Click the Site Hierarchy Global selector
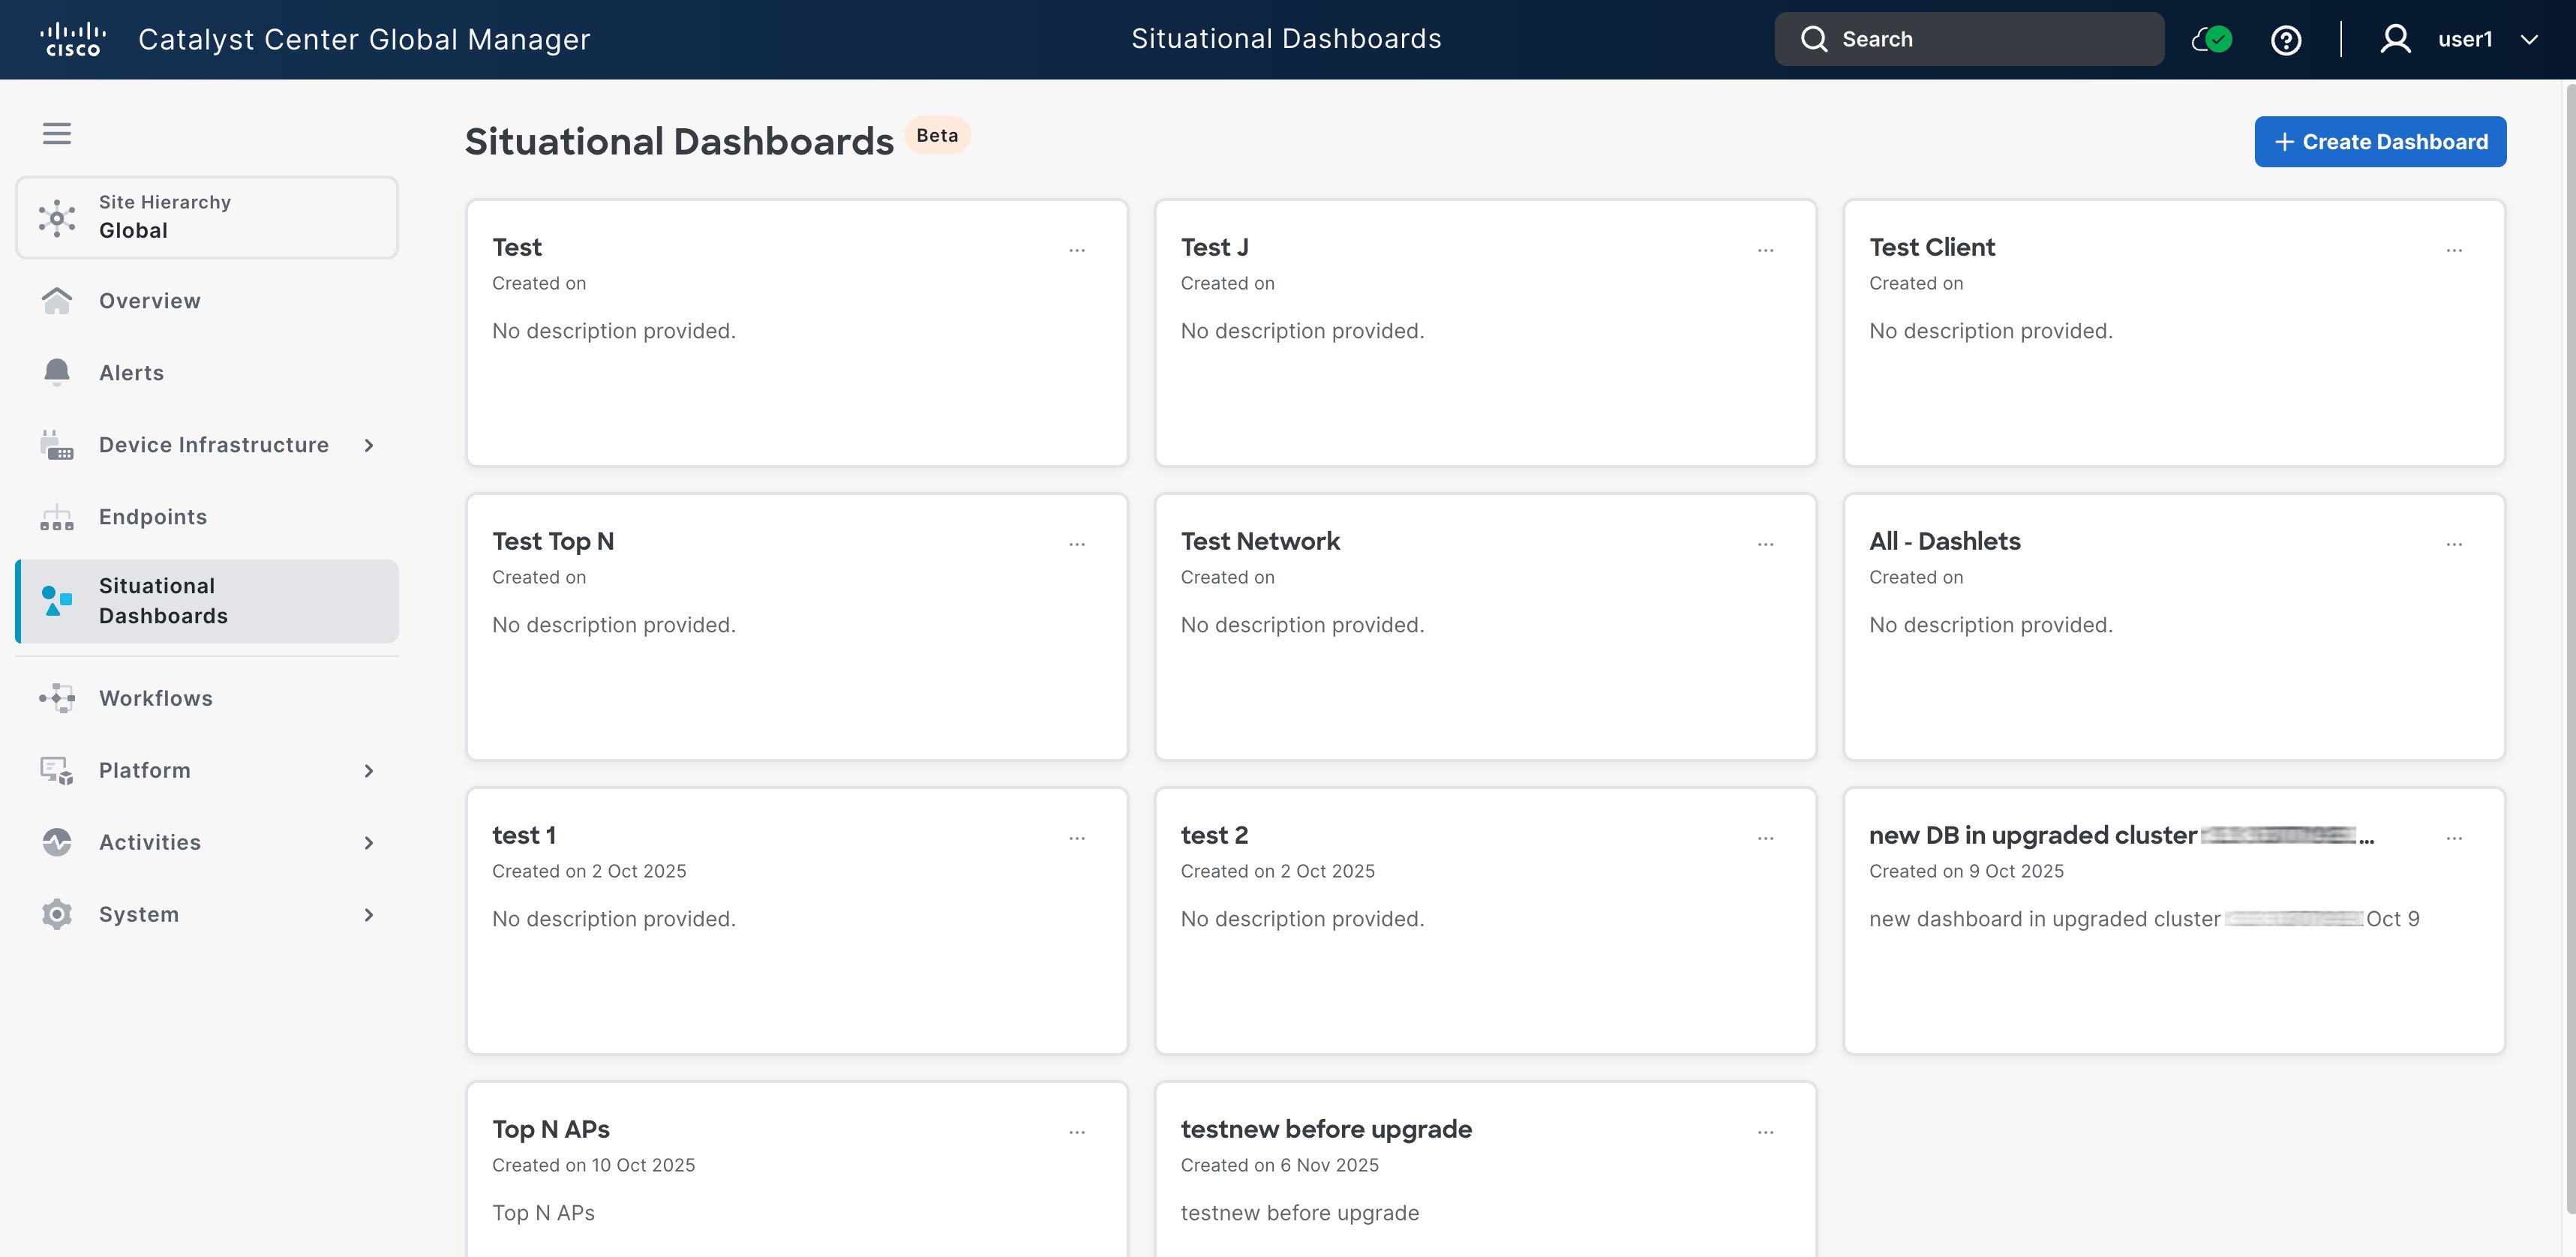2576x1257 pixels. (x=207, y=217)
